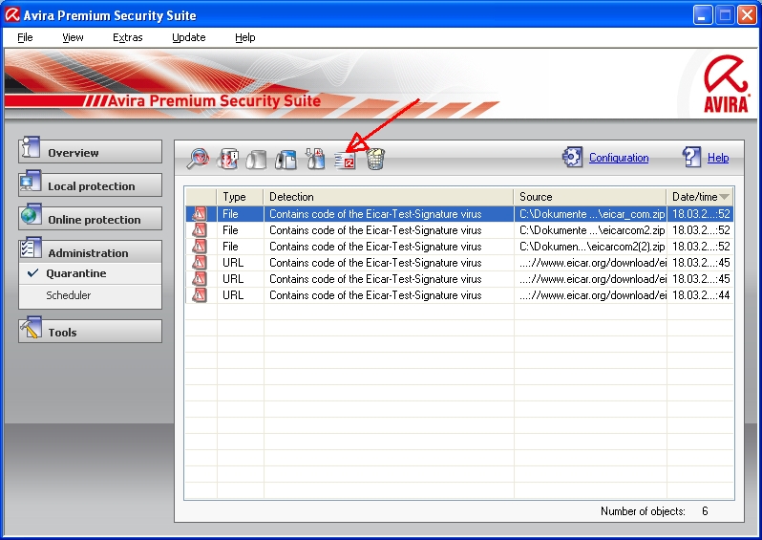The height and width of the screenshot is (540, 762).
Task: Collapse the Administration section
Action: point(90,252)
